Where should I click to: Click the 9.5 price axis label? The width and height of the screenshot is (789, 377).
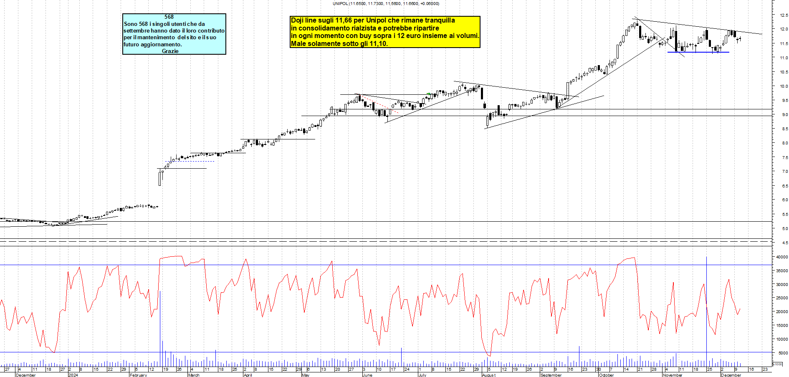tap(784, 100)
